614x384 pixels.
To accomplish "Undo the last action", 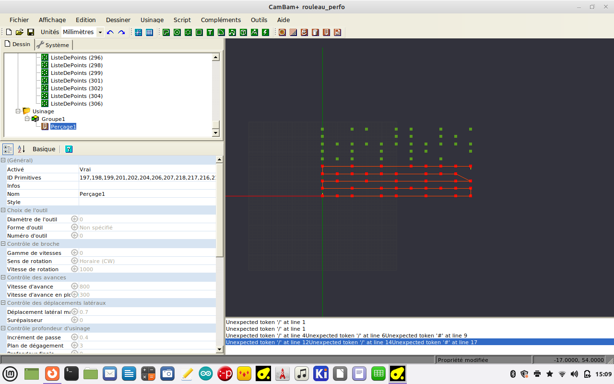I will (x=110, y=32).
